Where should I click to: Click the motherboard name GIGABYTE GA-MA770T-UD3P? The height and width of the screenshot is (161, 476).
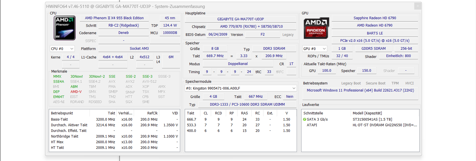point(241,19)
